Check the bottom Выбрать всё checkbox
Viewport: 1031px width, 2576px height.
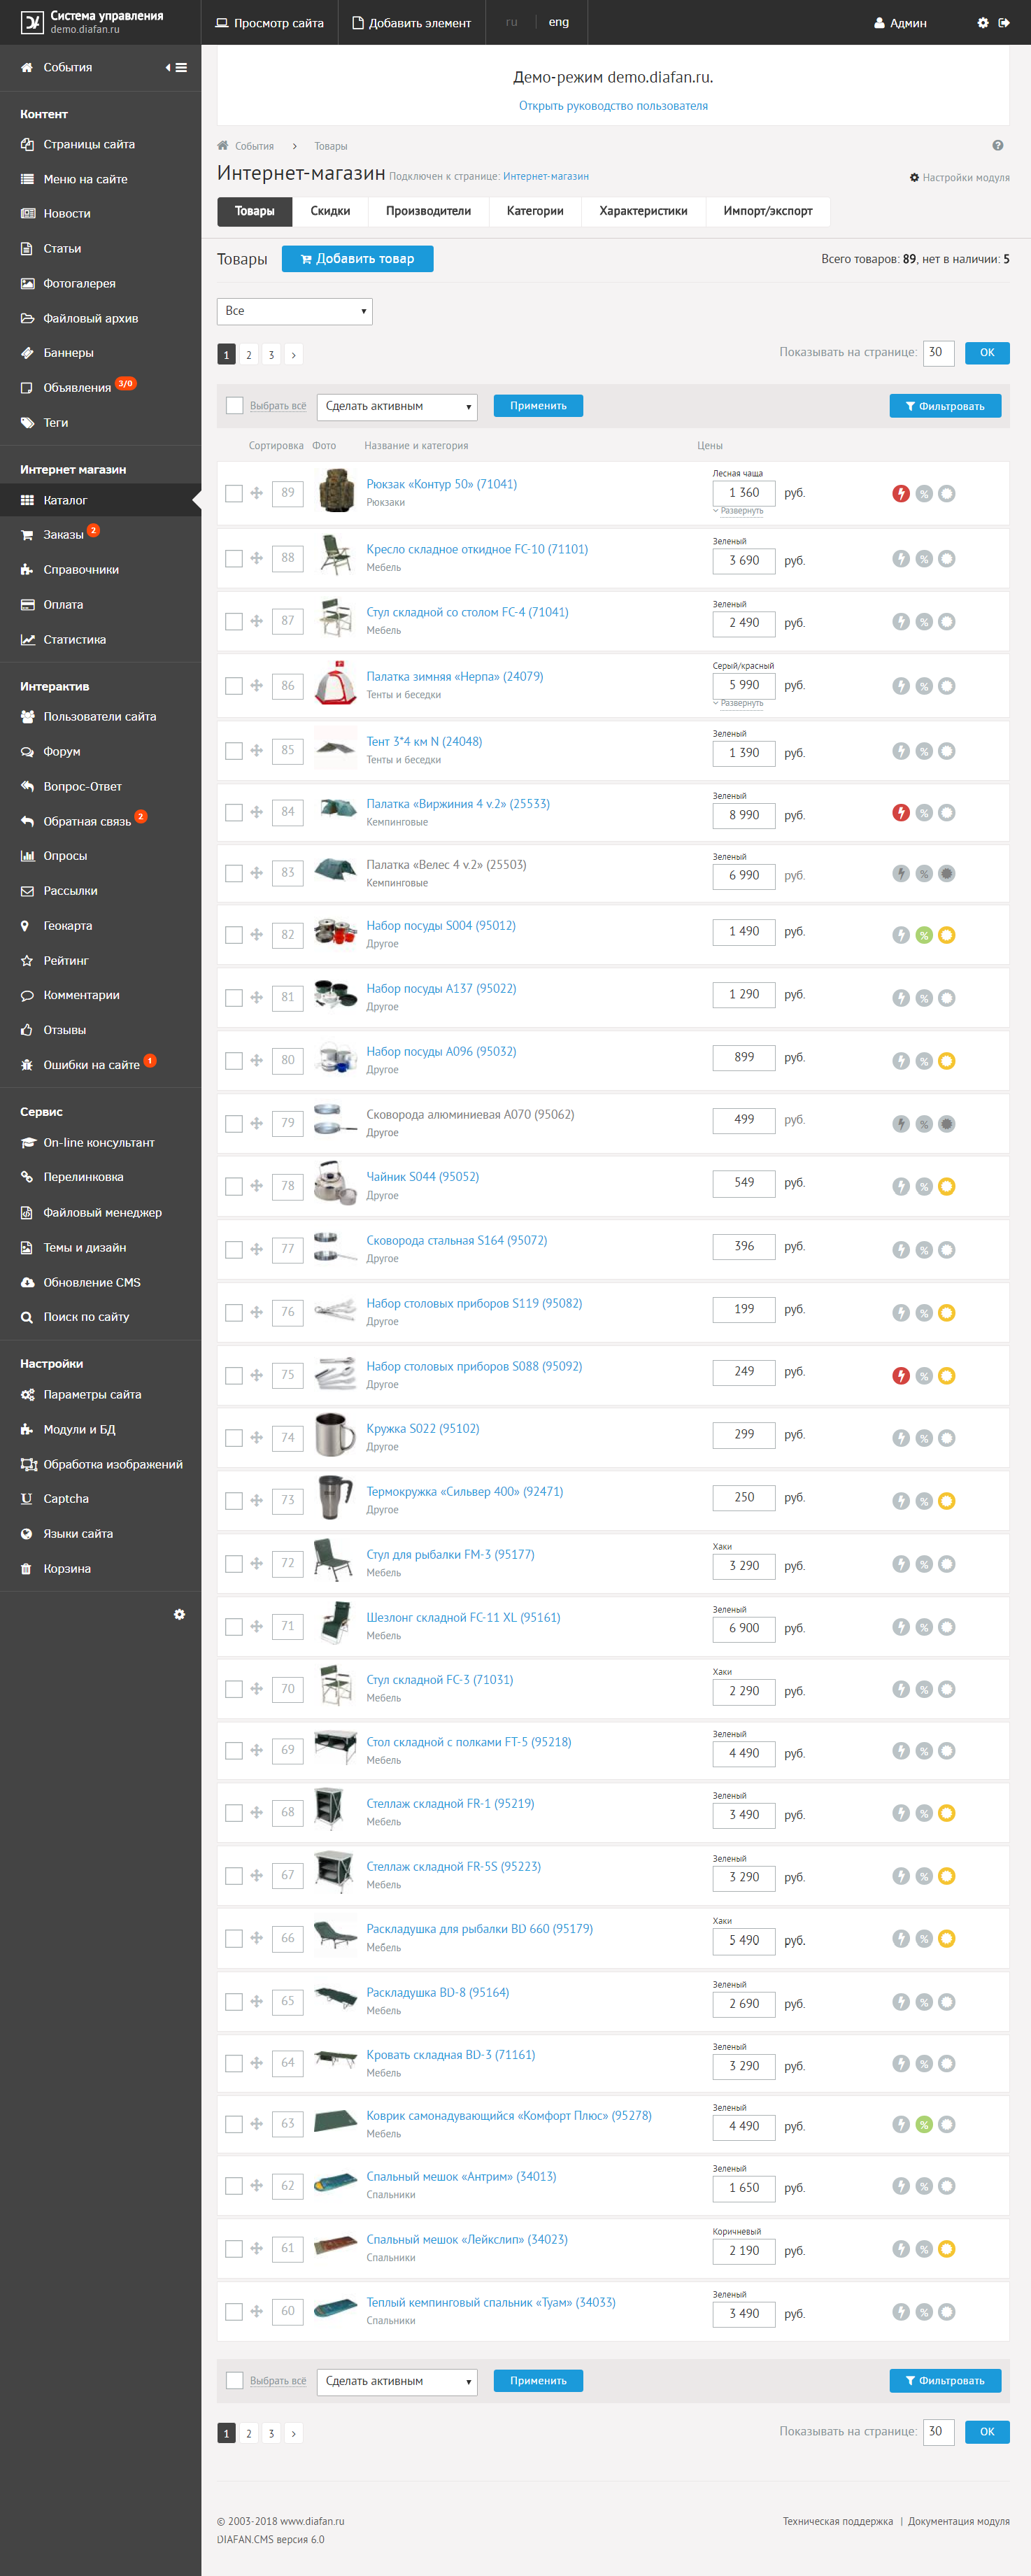point(234,2381)
